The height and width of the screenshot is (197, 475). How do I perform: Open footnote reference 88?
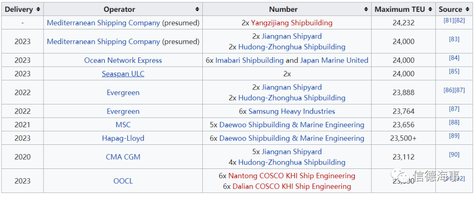click(454, 123)
